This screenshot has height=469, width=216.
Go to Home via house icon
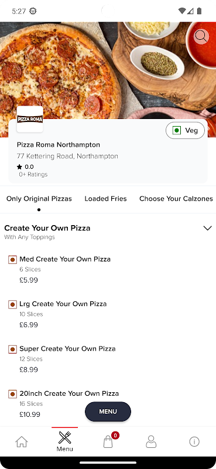pyautogui.click(x=22, y=441)
